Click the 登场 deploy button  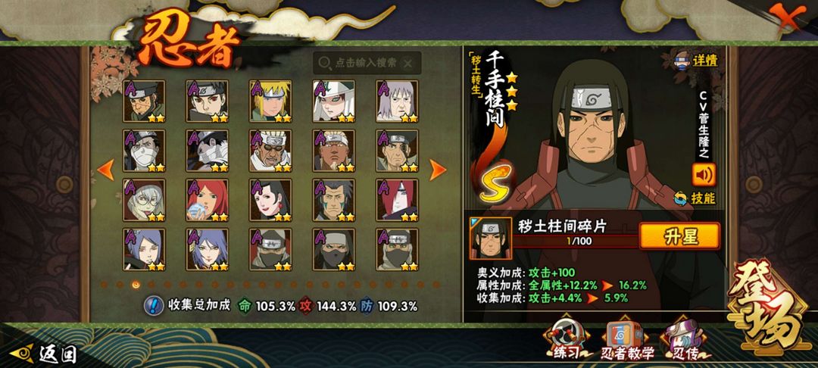(766, 306)
